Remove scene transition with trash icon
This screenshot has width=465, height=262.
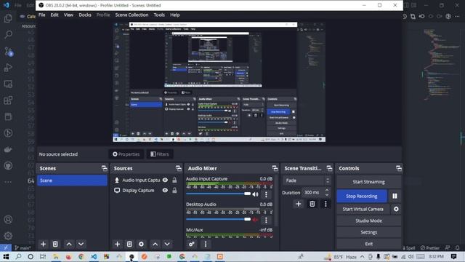coord(312,204)
